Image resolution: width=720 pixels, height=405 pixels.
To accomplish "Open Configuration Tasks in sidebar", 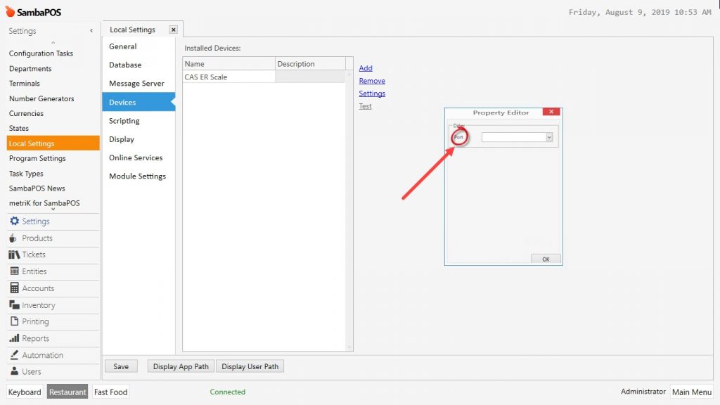I will tap(41, 53).
